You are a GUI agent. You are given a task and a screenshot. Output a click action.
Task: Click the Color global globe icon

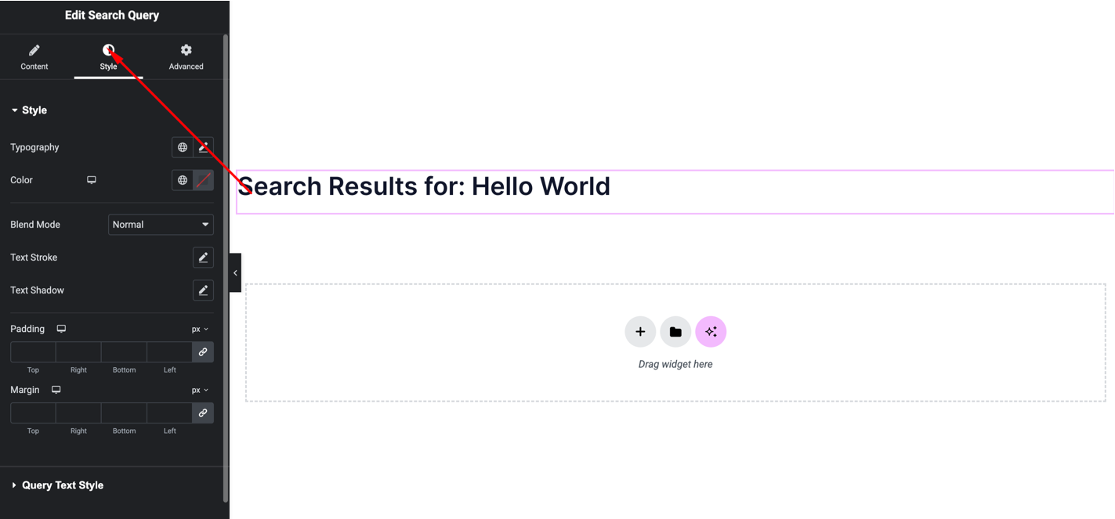click(x=183, y=180)
